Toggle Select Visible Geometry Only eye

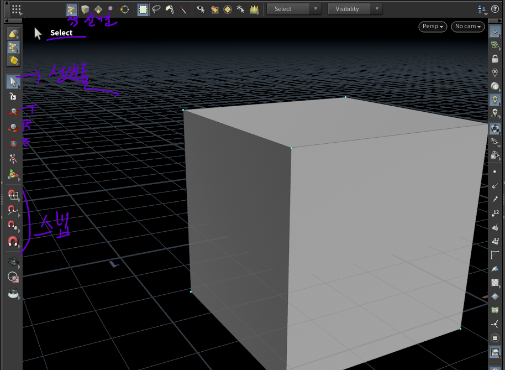click(x=201, y=9)
